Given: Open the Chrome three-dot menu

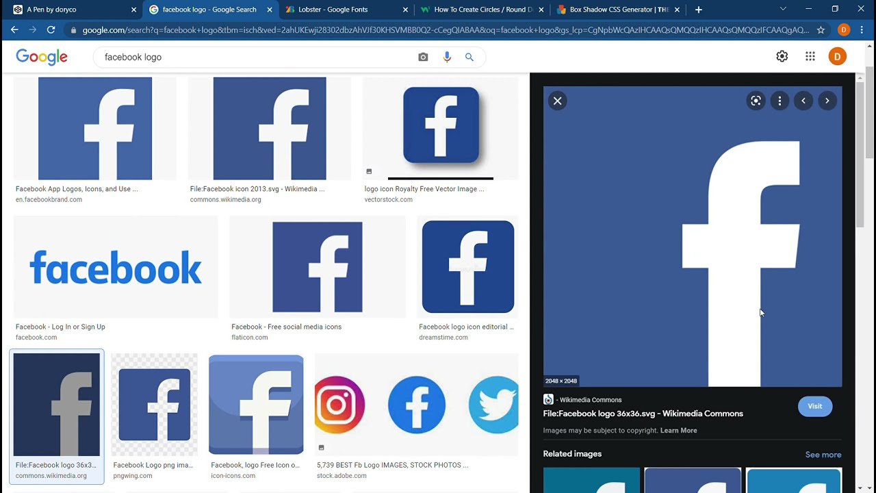Looking at the screenshot, I should point(862,30).
